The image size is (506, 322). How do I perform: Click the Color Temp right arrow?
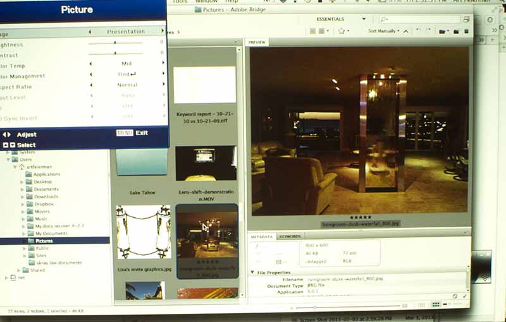point(163,63)
